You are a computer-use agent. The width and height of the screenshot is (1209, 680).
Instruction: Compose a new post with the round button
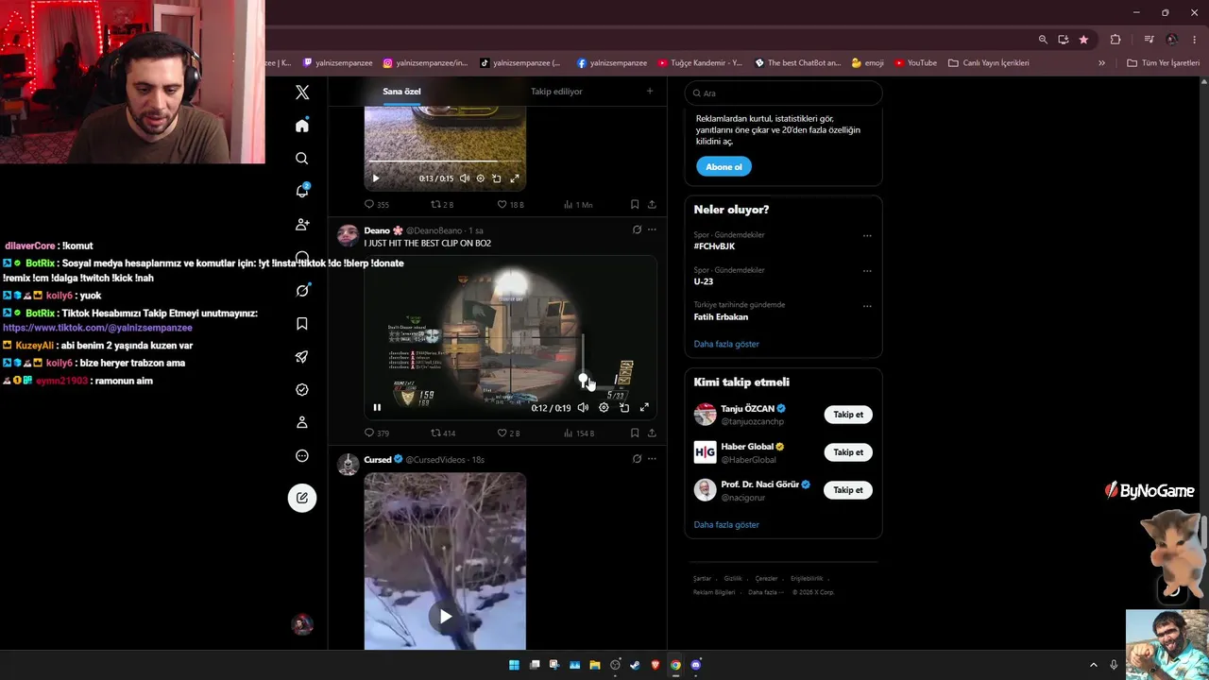click(302, 498)
